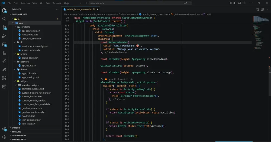Open gradient_avatar.dart file
The width and height of the screenshot is (271, 142).
(x=32, y=108)
